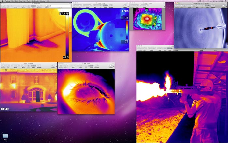Image resolution: width=228 pixels, height=143 pixels.
Task: Open the File menu
Action: pos(12,1)
